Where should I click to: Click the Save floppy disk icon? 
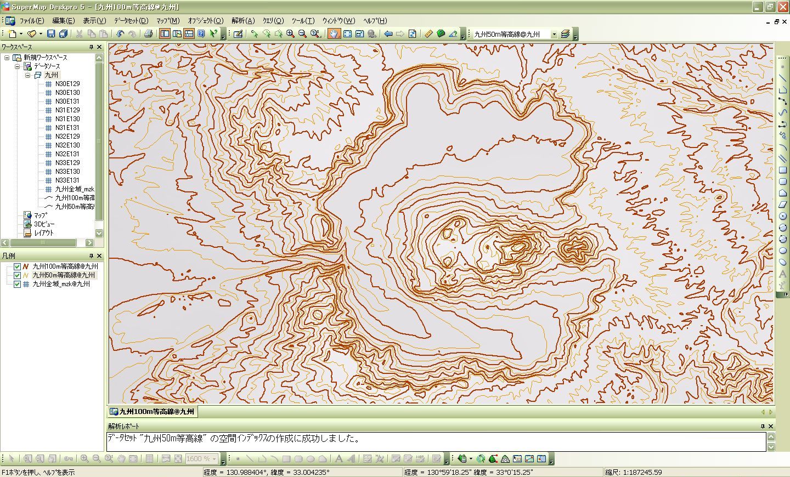(x=51, y=34)
